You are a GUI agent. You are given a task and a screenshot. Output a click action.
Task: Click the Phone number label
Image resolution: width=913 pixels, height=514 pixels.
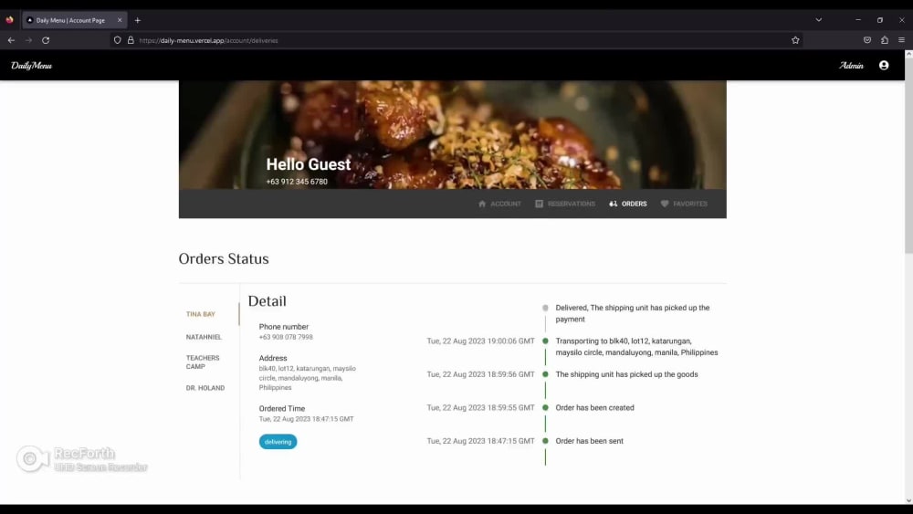click(x=284, y=327)
